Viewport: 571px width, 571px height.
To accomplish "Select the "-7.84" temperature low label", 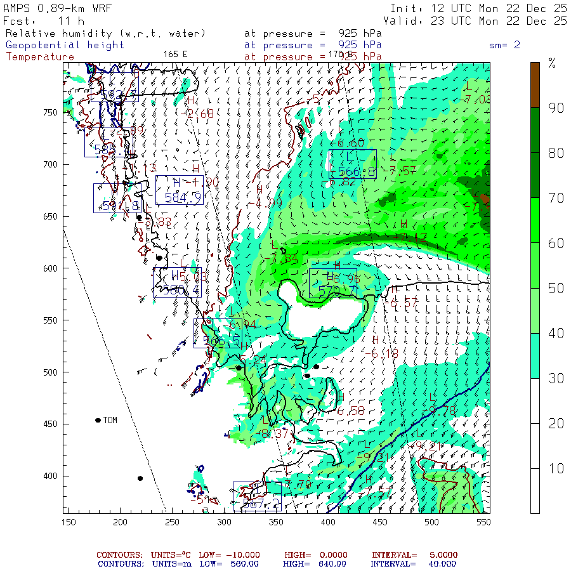I will pyautogui.click(x=281, y=259).
